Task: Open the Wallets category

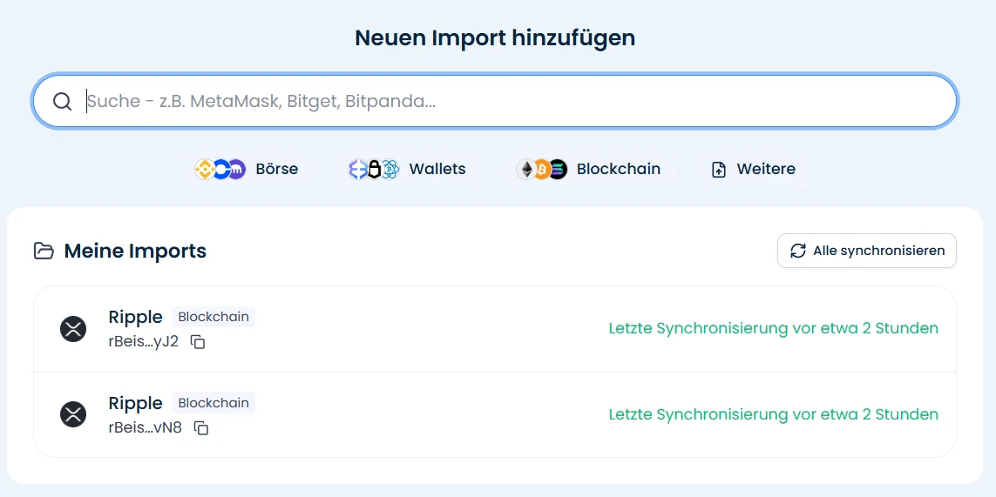Action: coord(407,170)
